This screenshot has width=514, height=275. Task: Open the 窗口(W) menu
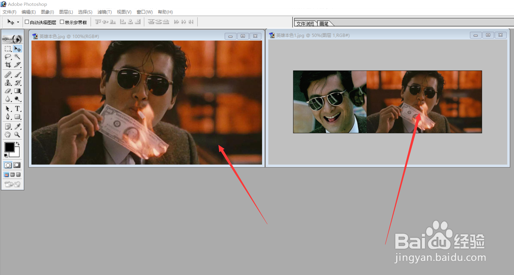pos(145,12)
